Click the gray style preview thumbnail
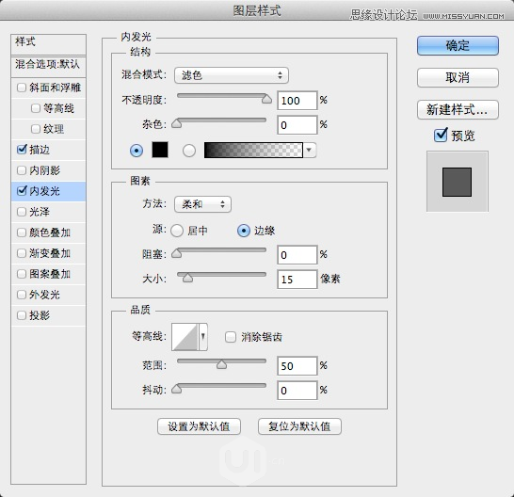The height and width of the screenshot is (497, 514). pyautogui.click(x=457, y=182)
